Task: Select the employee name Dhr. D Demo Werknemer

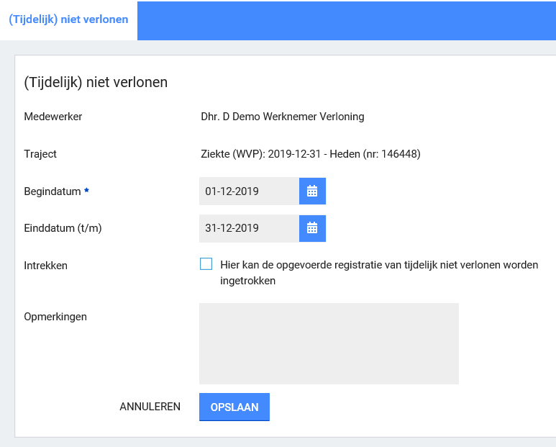Action: tap(282, 117)
